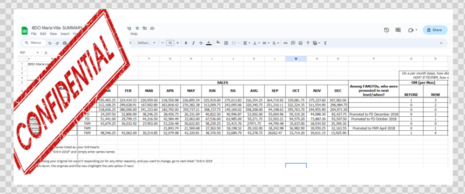
Task: Decrease font size with minus button
Action: point(163,43)
